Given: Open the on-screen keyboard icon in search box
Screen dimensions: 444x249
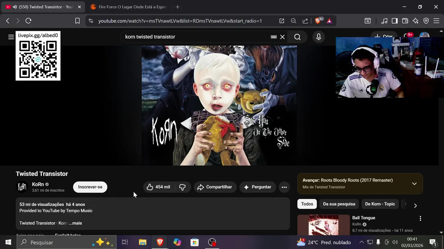Looking at the screenshot, I should [274, 37].
